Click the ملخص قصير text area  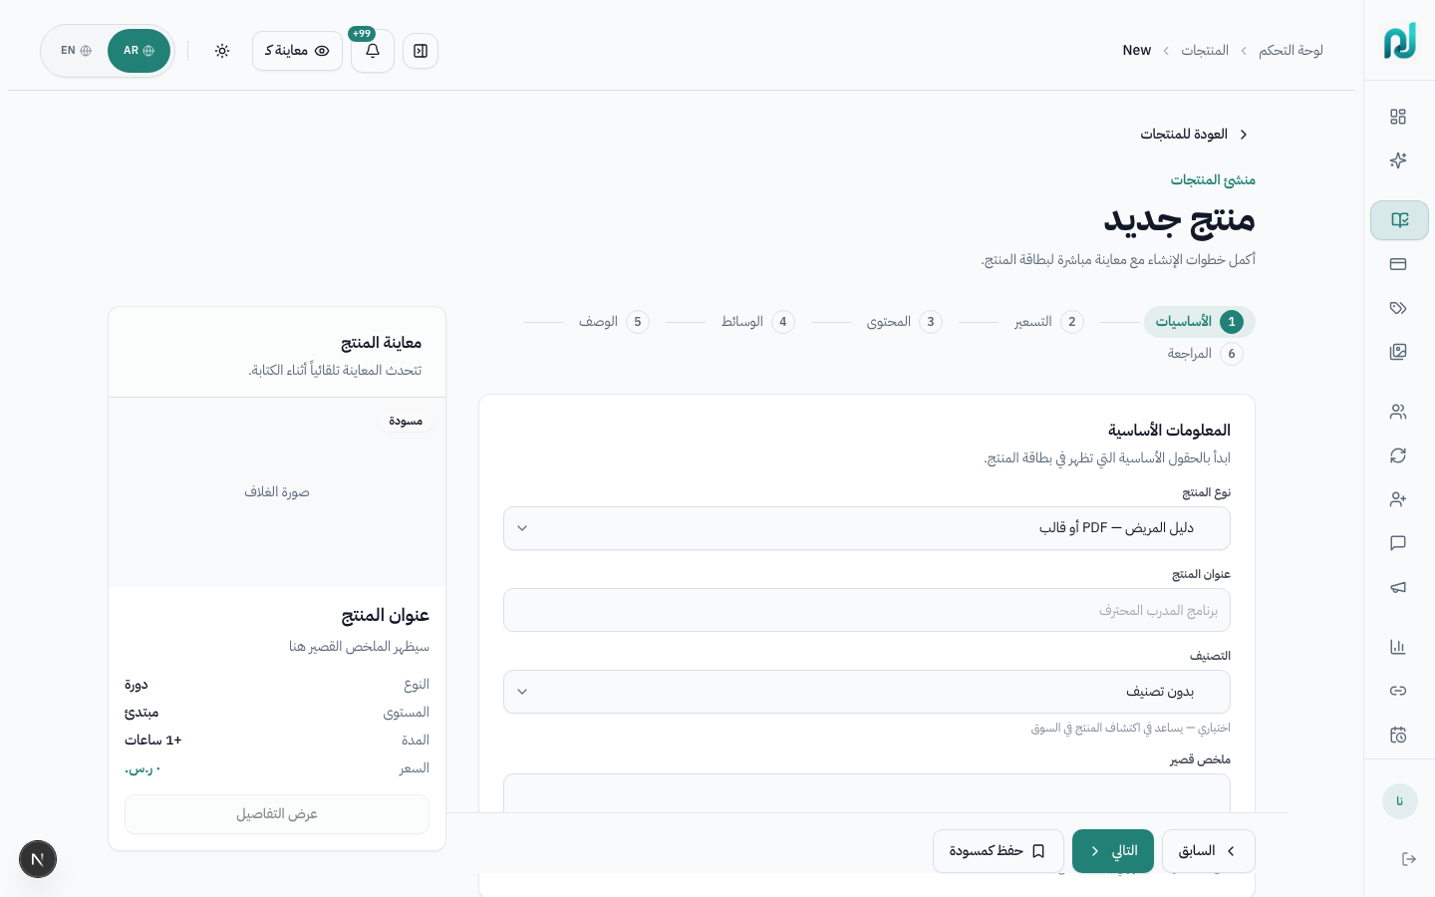867,793
